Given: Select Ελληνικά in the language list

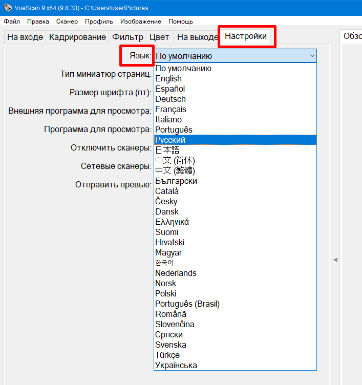Looking at the screenshot, I should coord(235,222).
